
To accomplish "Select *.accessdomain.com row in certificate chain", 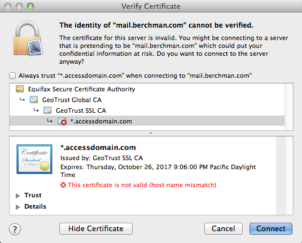I will pos(147,121).
